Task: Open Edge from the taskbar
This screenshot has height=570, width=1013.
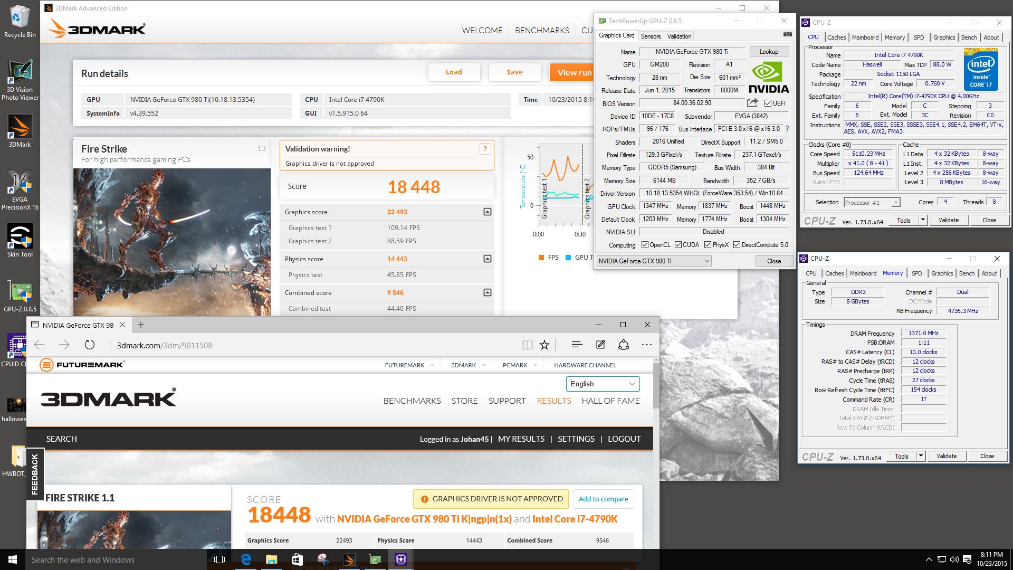Action: pos(246,559)
